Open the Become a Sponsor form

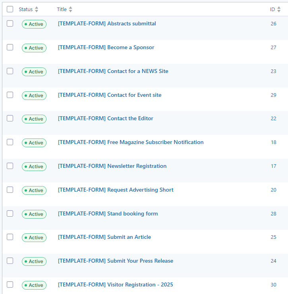[x=106, y=48]
